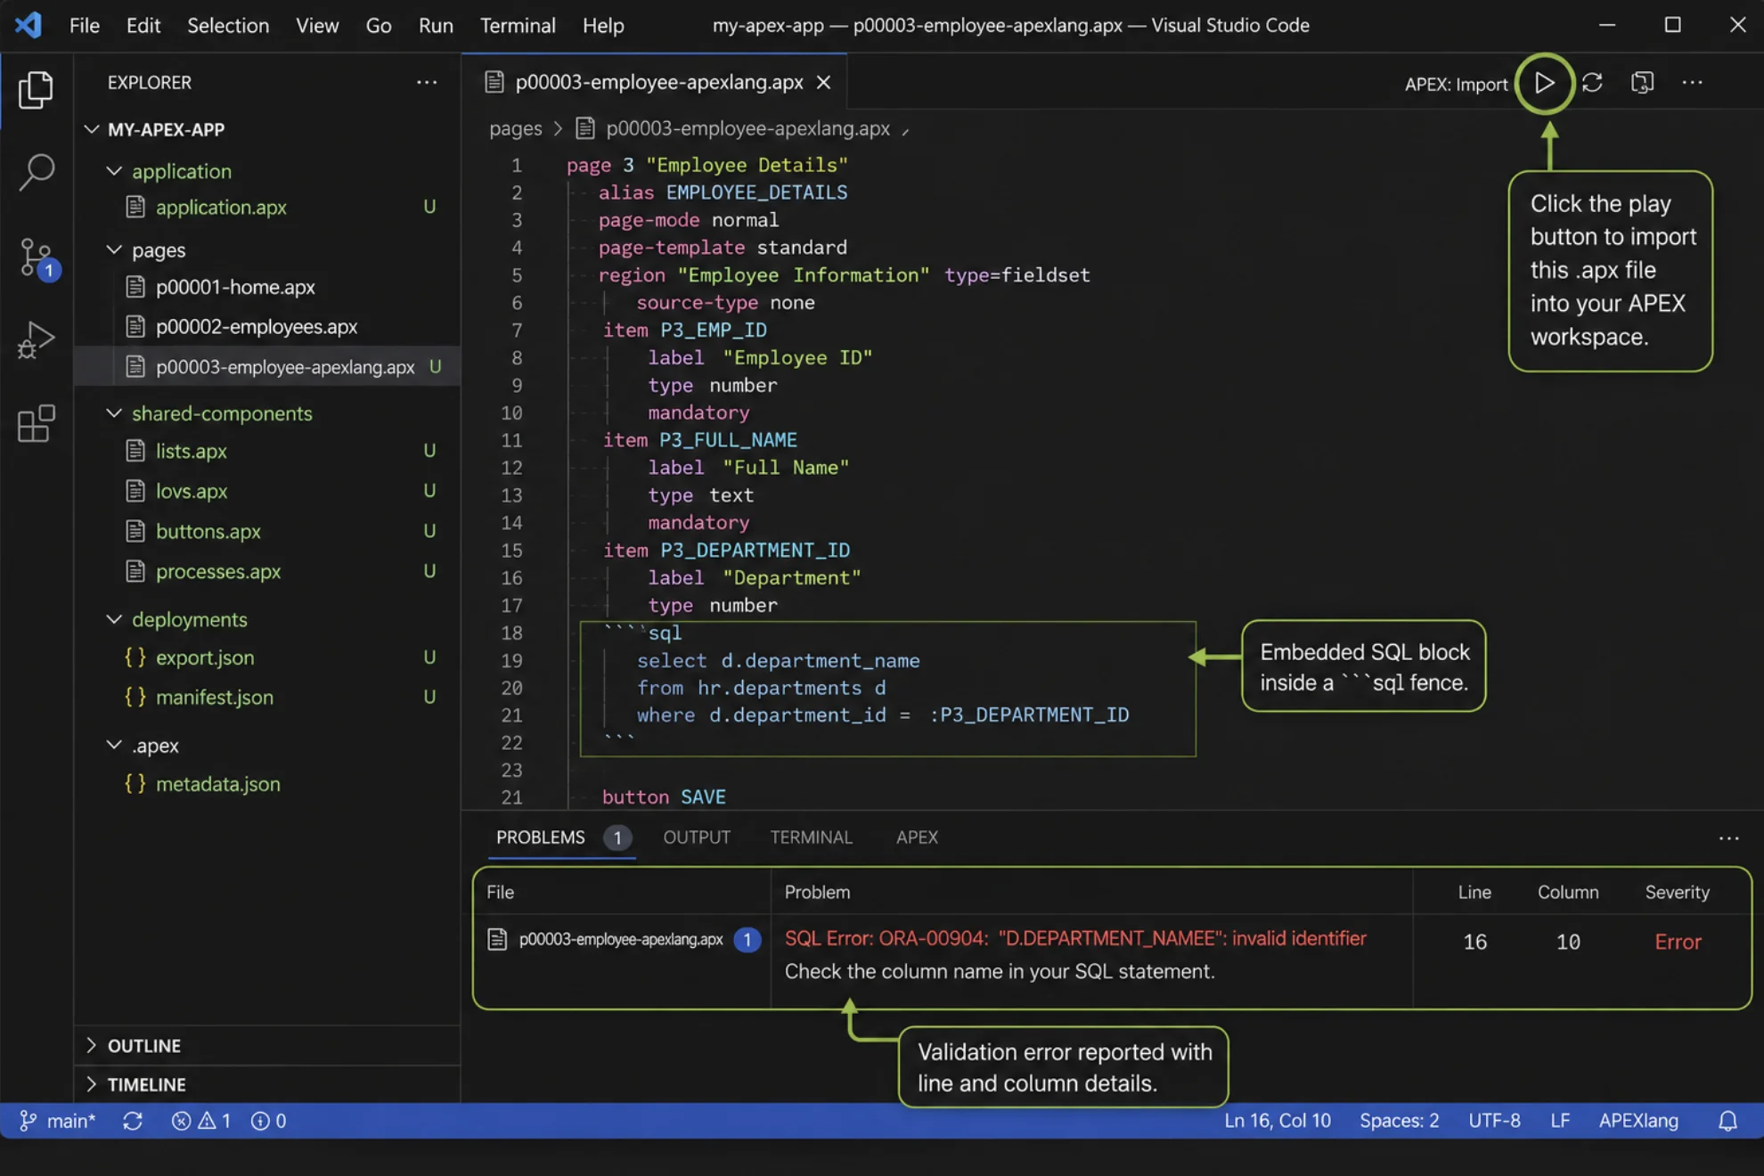1764x1176 pixels.
Task: Click the APEX Import play button
Action: pos(1545,83)
